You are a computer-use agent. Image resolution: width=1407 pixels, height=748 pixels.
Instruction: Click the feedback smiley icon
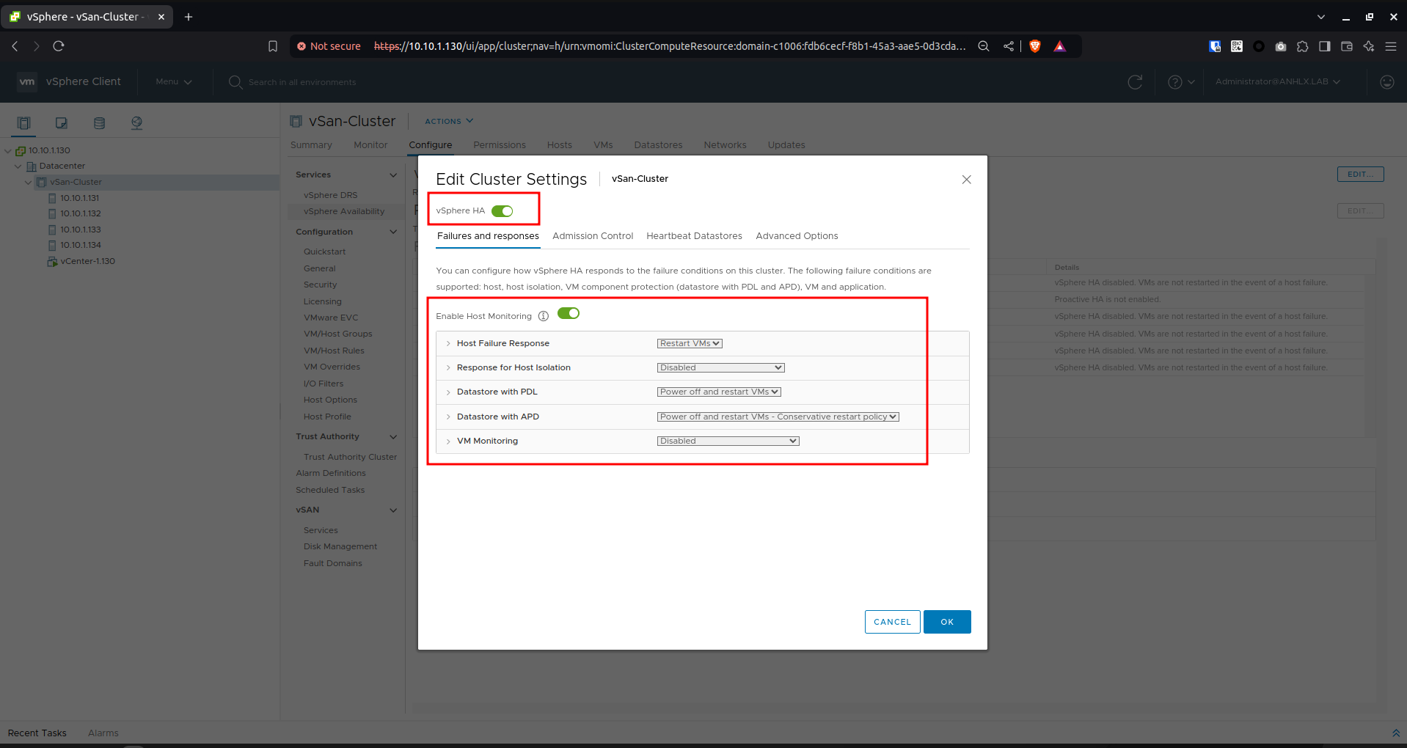tap(1386, 82)
